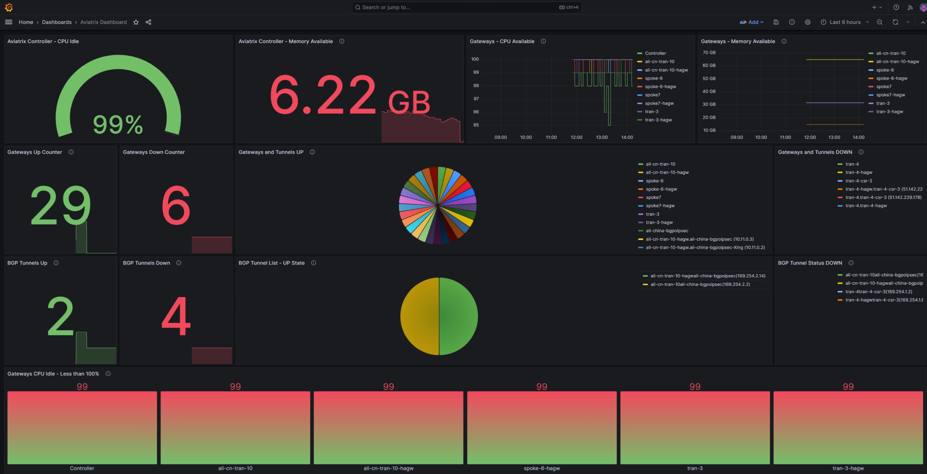Show info for Gateways Memory Available panel
Image resolution: width=927 pixels, height=474 pixels.
[x=784, y=41]
